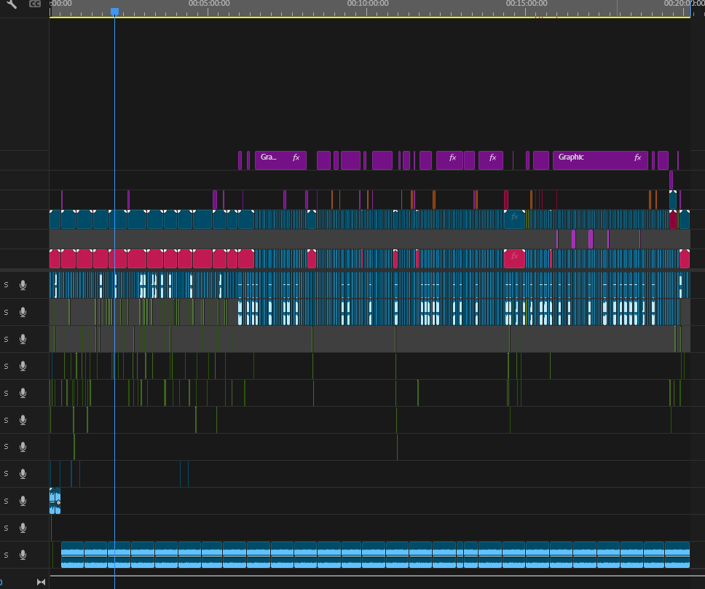Open timeline display settings wrench

click(x=12, y=4)
